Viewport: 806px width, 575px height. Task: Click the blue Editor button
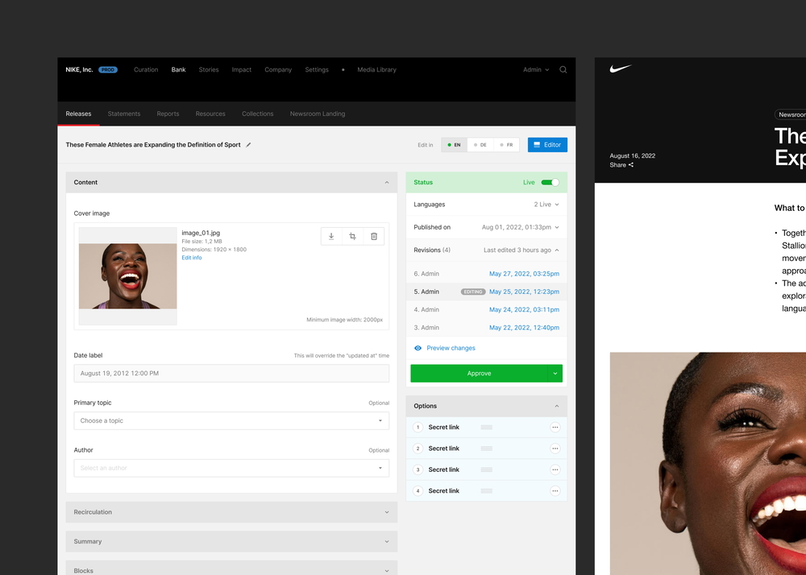(547, 145)
